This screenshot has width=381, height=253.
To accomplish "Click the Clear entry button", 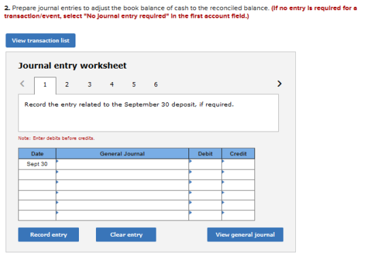I will tap(126, 234).
